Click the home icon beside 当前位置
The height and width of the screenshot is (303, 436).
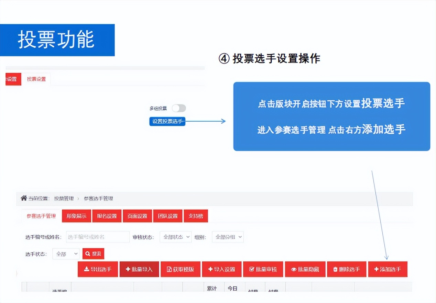coord(23,199)
